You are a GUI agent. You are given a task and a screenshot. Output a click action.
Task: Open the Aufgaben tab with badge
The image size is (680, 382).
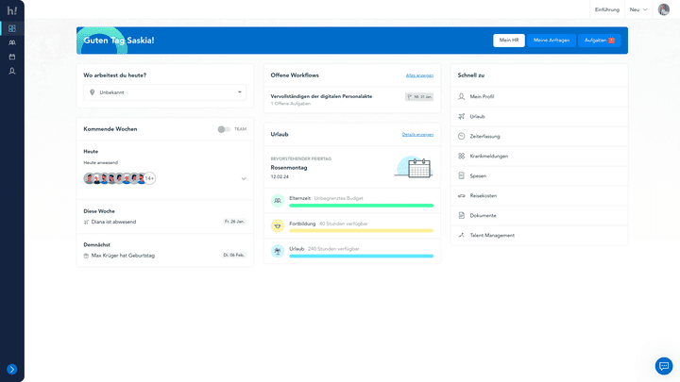599,41
